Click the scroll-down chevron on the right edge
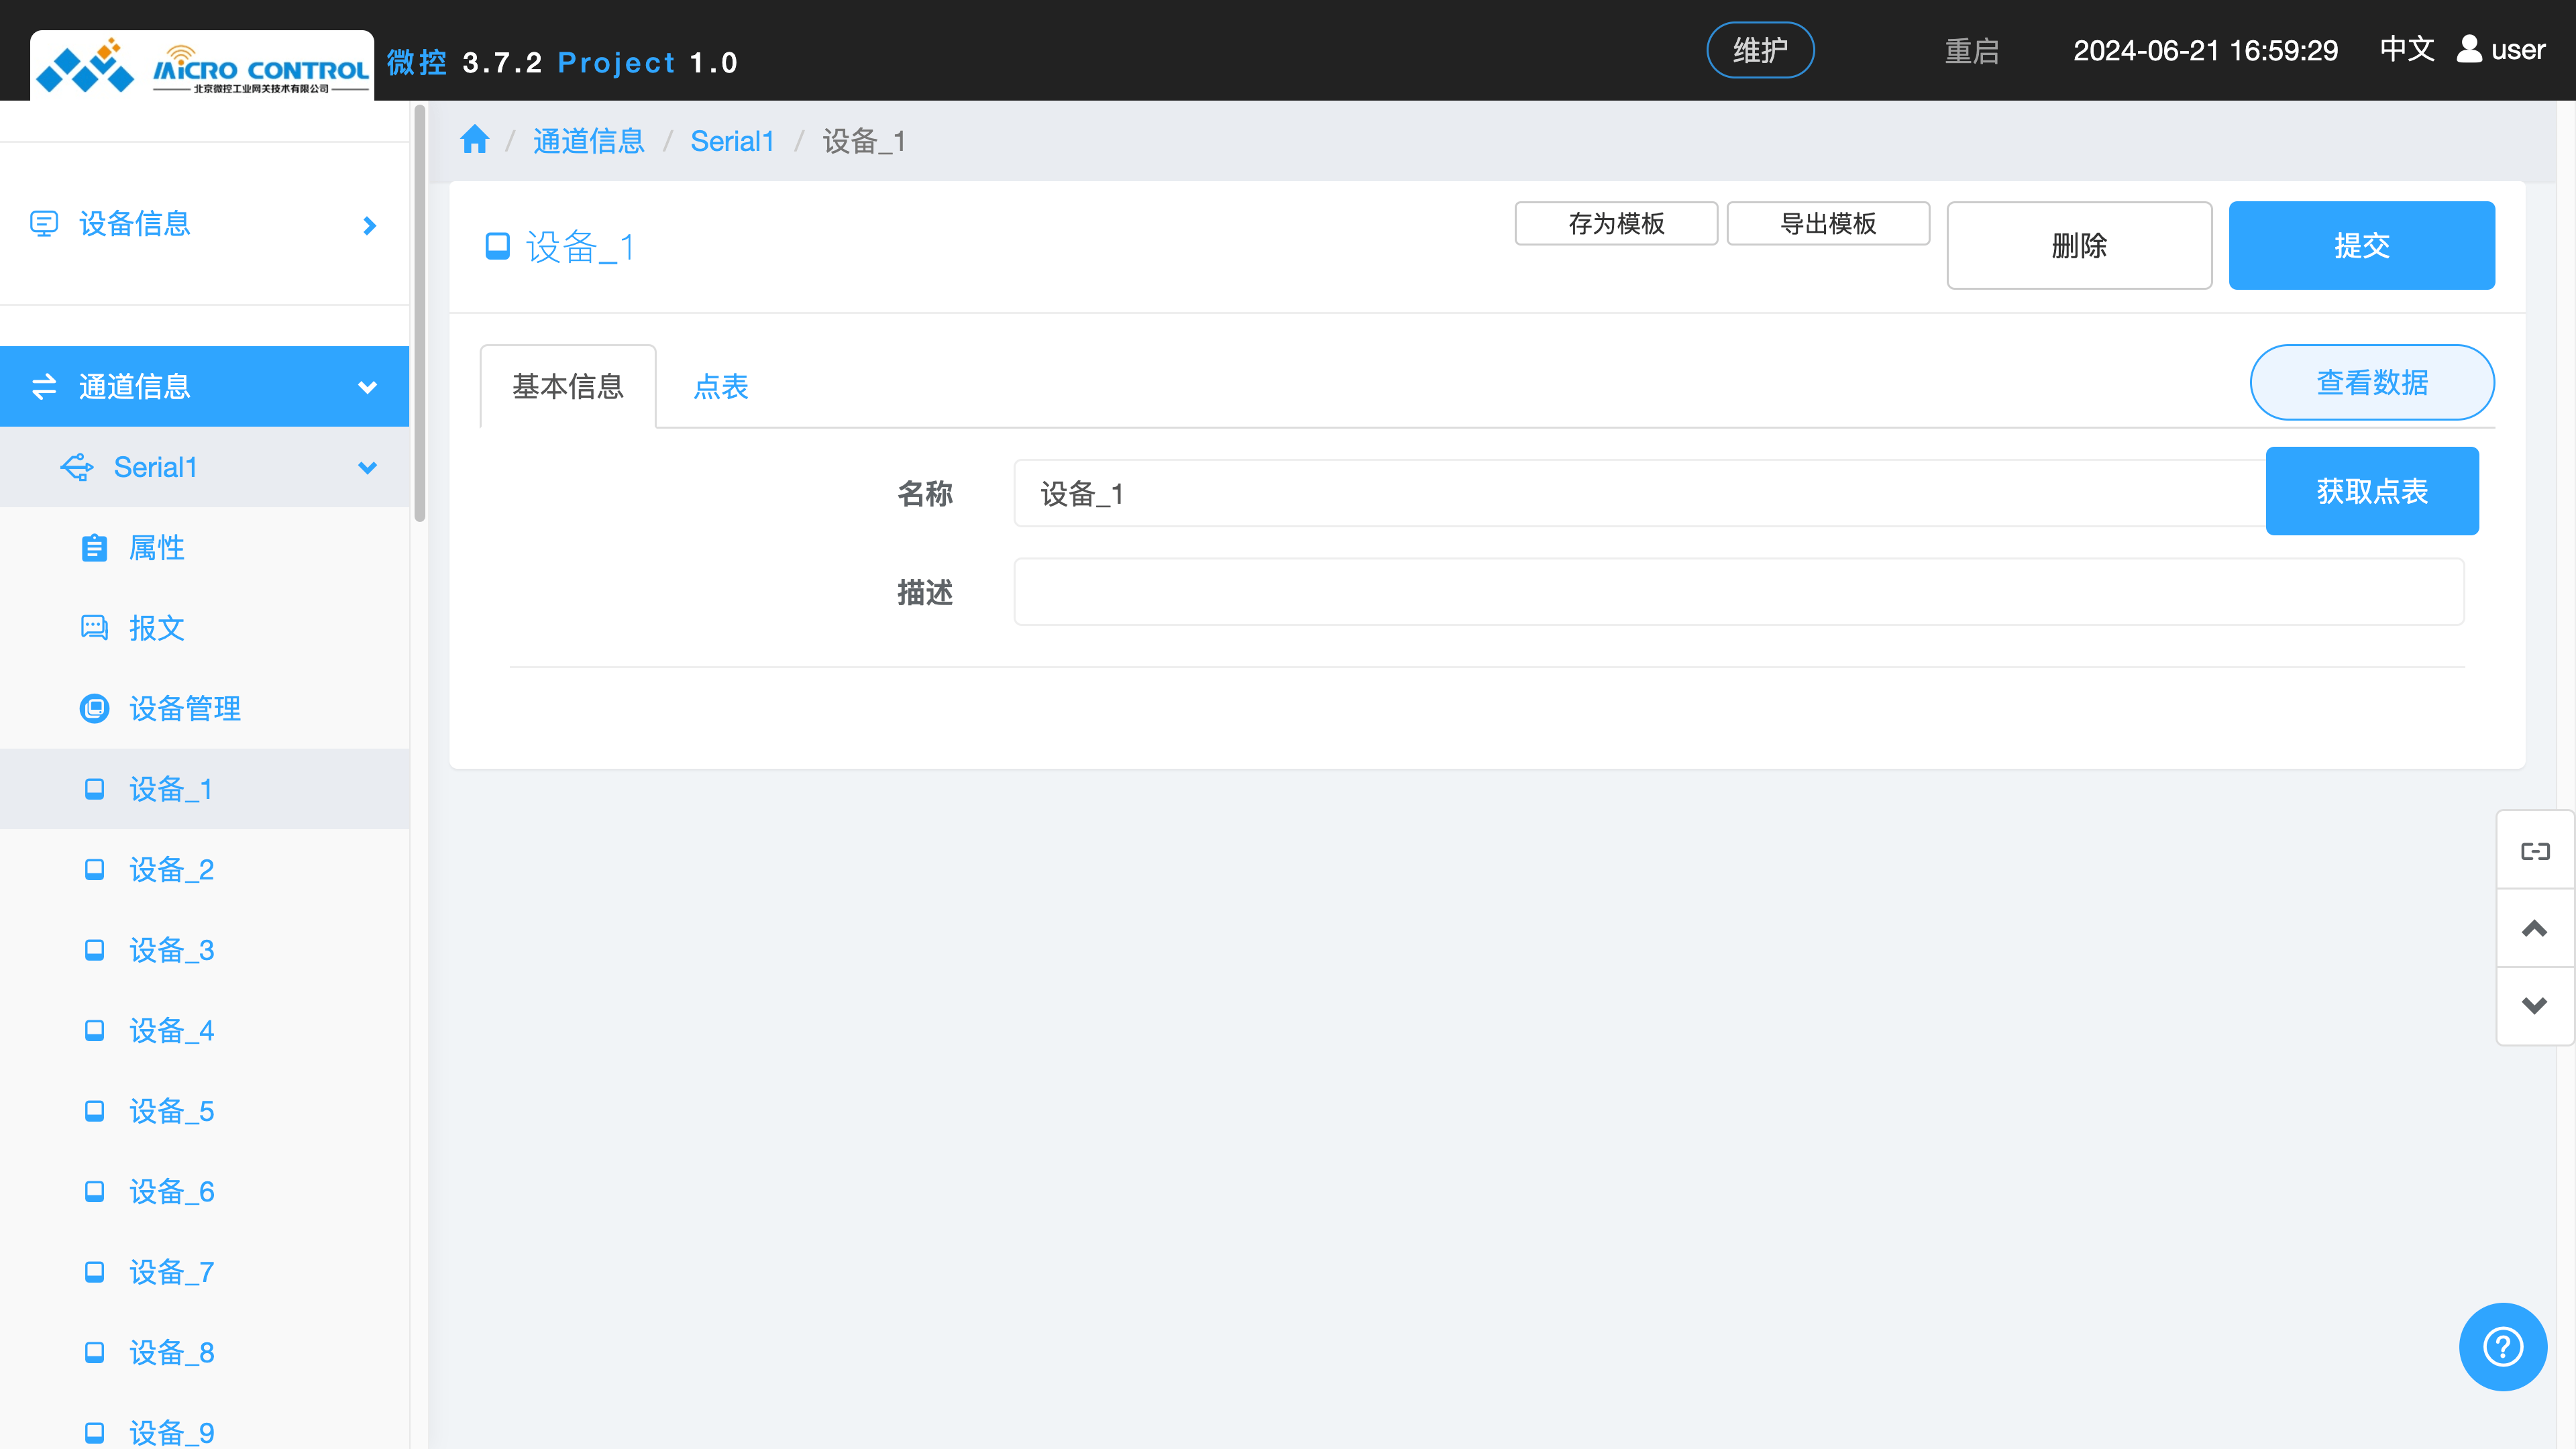 point(2535,1005)
